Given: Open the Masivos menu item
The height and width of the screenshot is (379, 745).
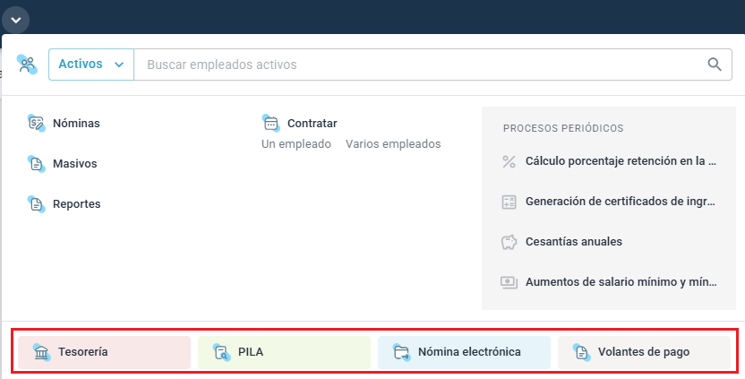Looking at the screenshot, I should pos(74,164).
